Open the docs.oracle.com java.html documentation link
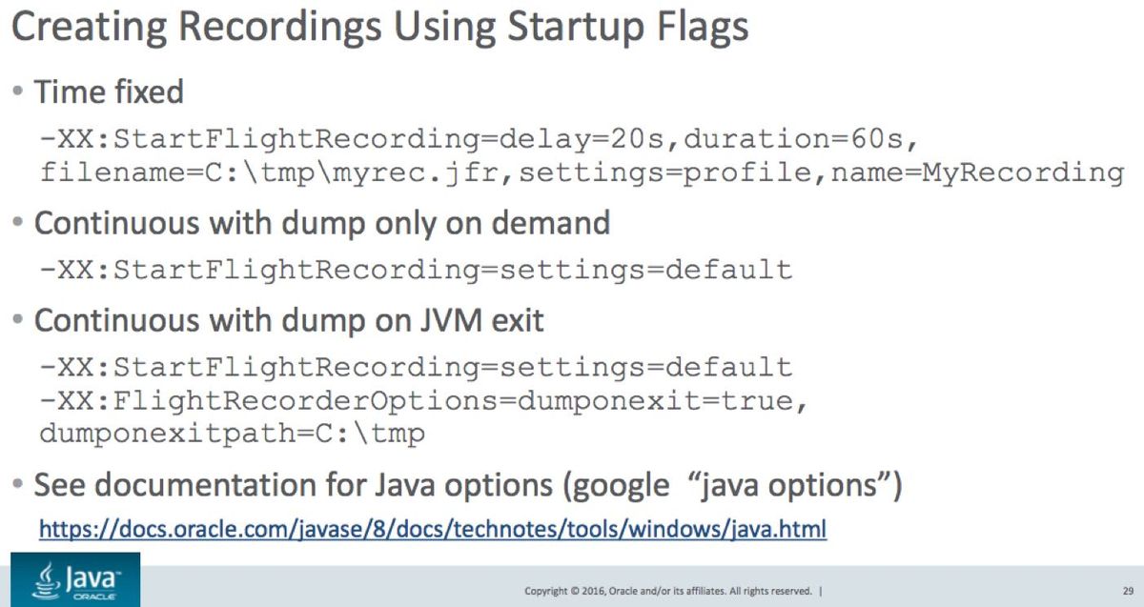Image resolution: width=1144 pixels, height=607 pixels. 432,528
